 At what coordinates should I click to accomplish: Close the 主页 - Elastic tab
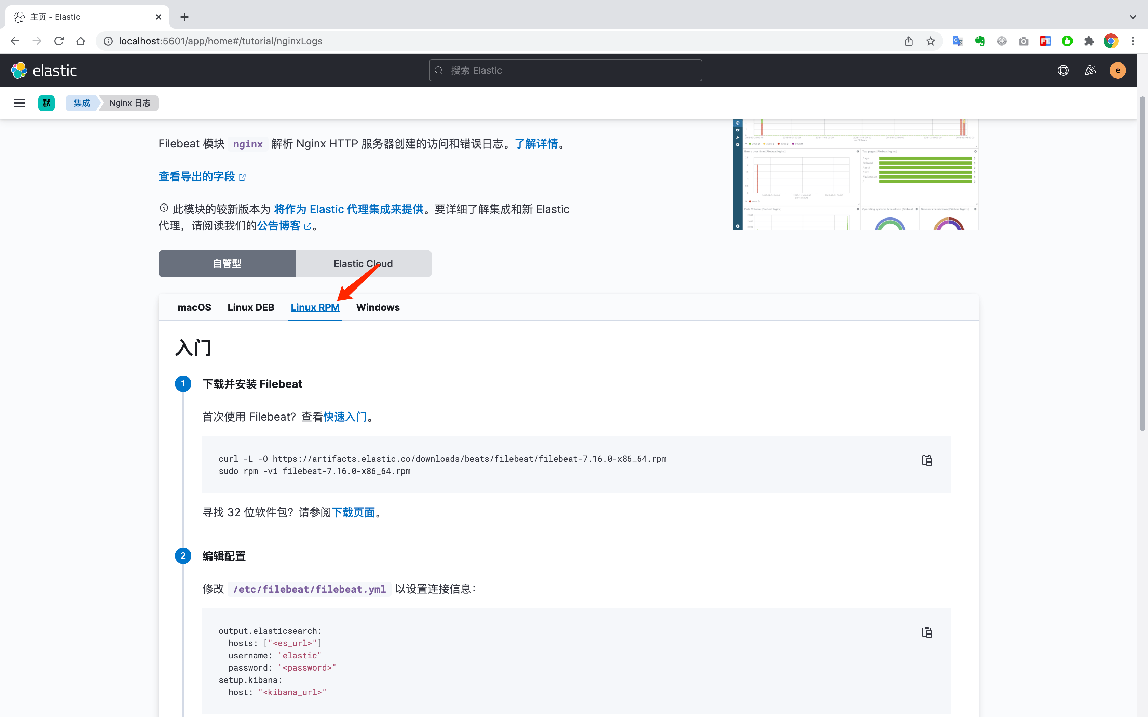[159, 17]
